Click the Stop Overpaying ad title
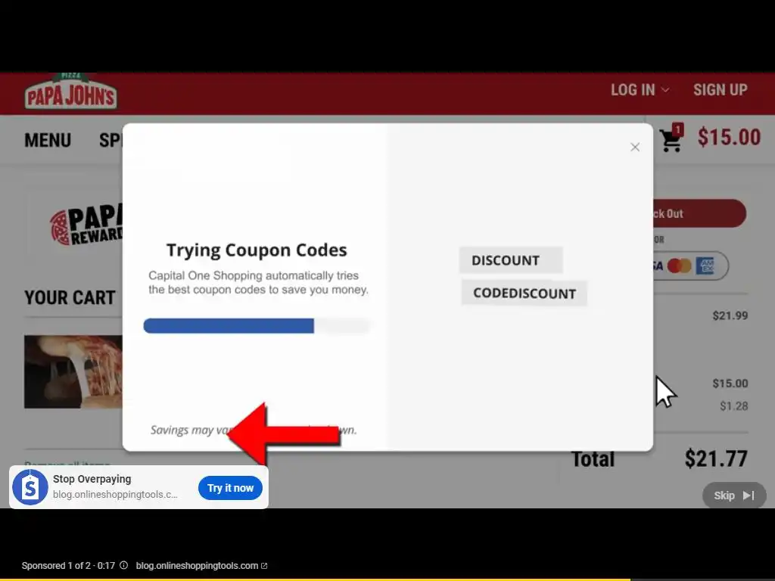This screenshot has height=581, width=775. pos(92,479)
